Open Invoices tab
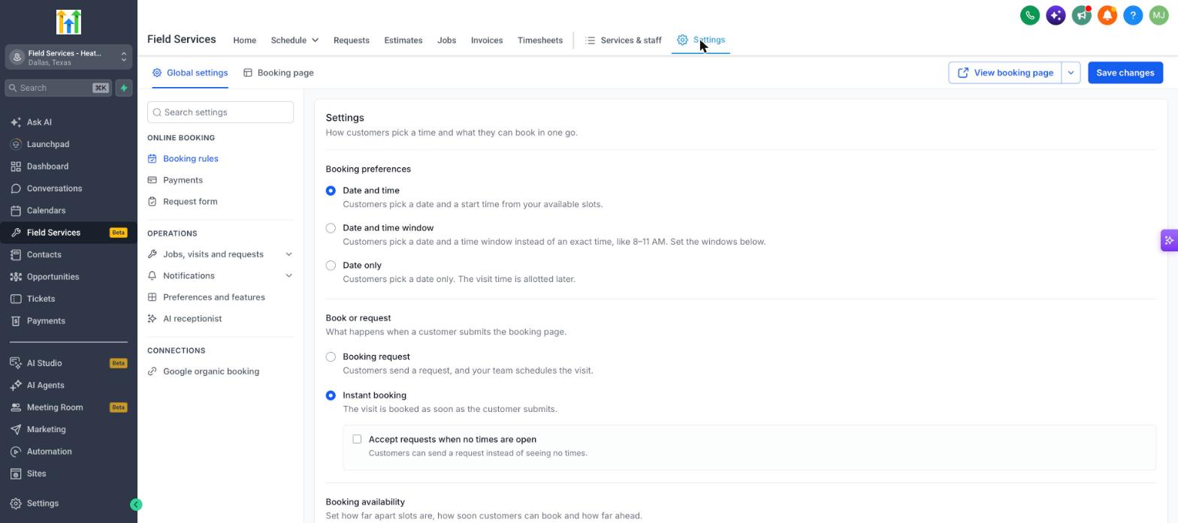 point(487,40)
